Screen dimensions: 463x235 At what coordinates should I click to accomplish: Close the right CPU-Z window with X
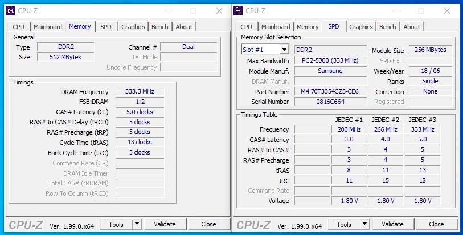click(x=447, y=11)
